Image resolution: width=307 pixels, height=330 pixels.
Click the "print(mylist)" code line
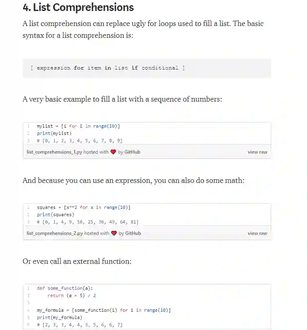pos(54,133)
